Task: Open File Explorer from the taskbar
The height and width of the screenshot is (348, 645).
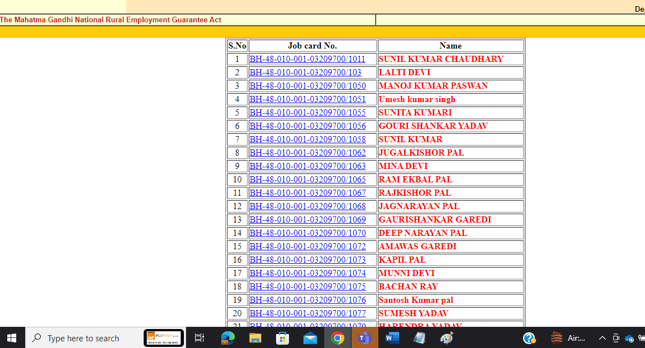Action: coord(255,337)
